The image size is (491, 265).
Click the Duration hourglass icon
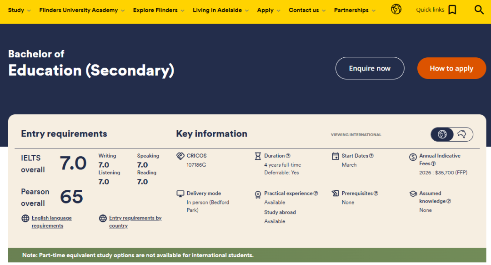pyautogui.click(x=258, y=156)
